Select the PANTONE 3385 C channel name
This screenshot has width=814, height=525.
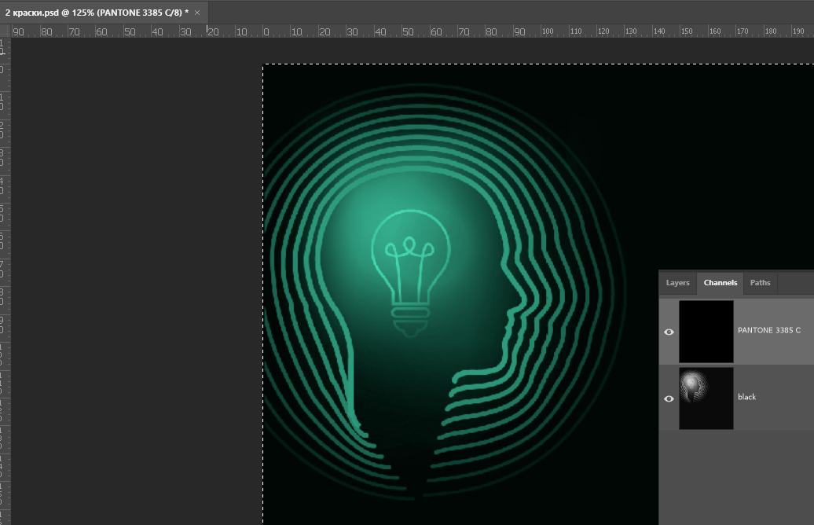[768, 330]
